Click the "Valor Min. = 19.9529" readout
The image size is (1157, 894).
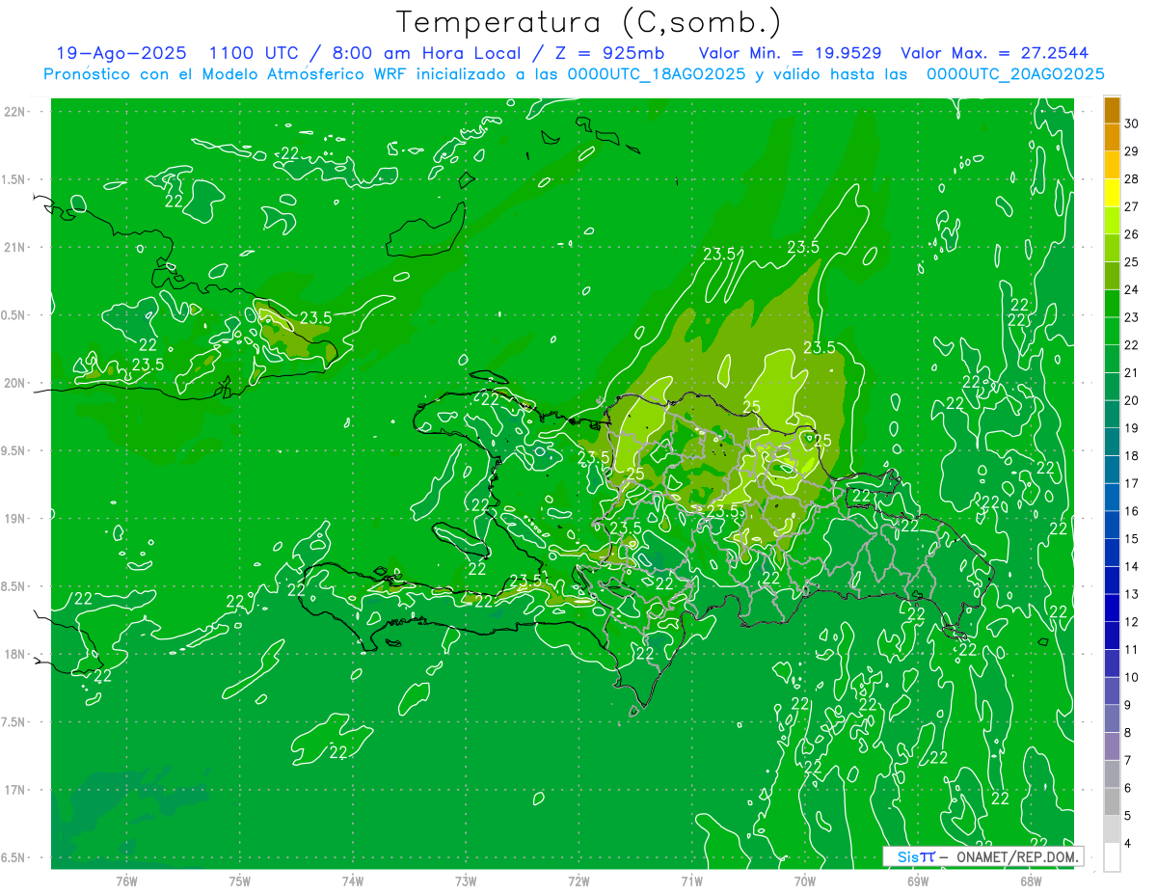(790, 53)
